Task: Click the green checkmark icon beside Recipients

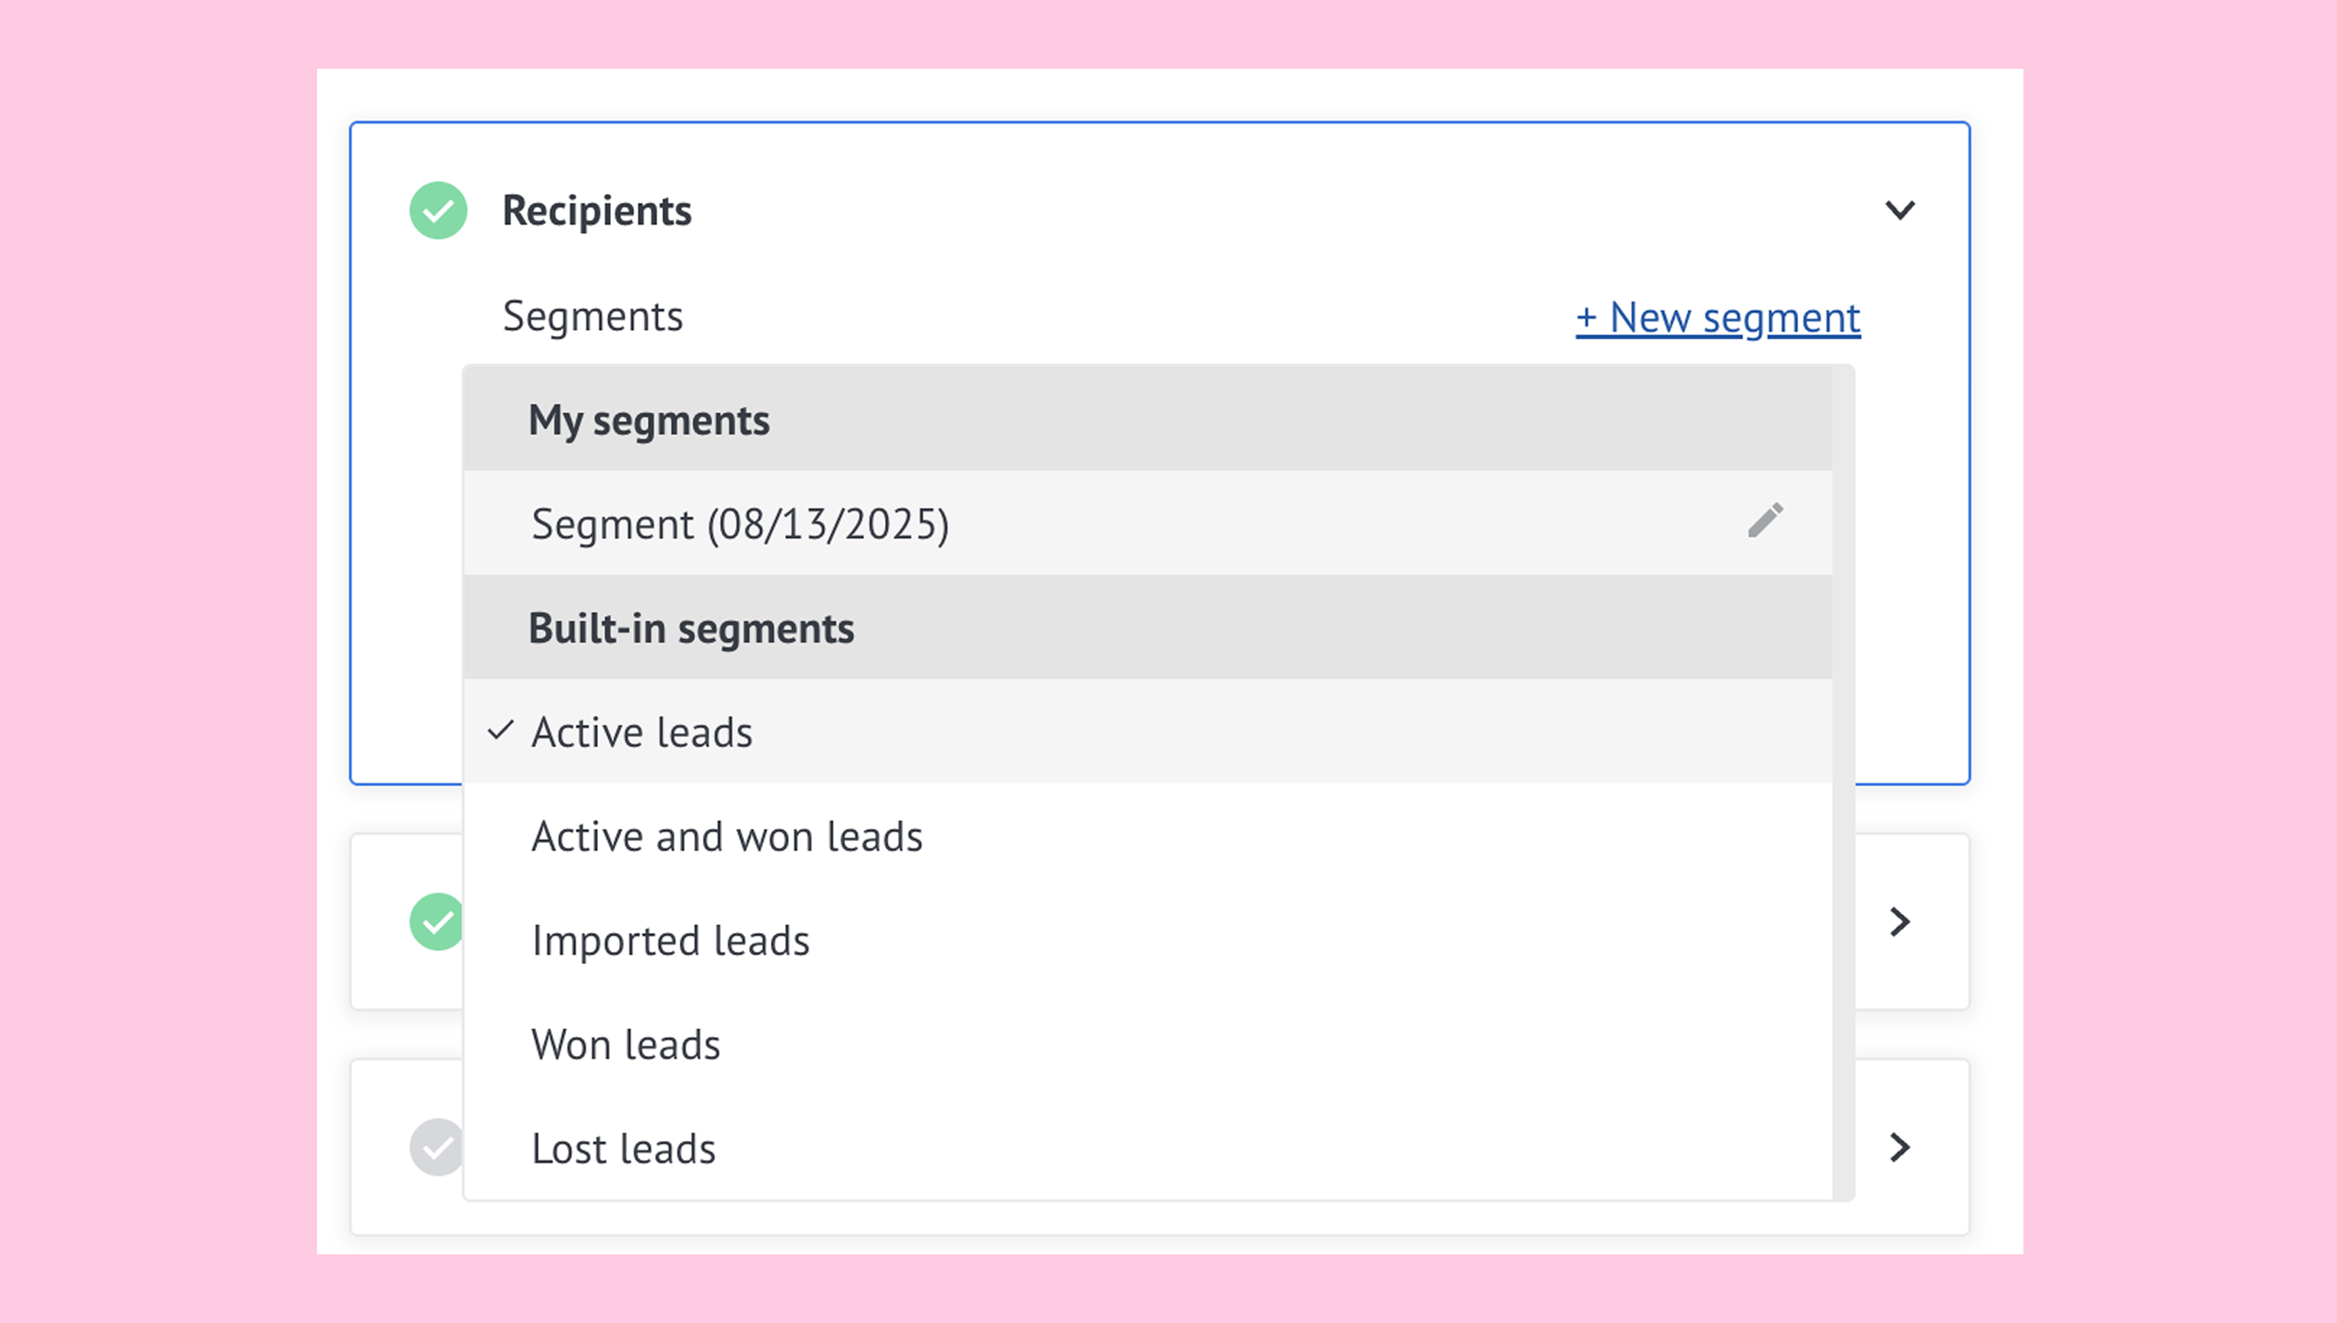Action: click(438, 210)
